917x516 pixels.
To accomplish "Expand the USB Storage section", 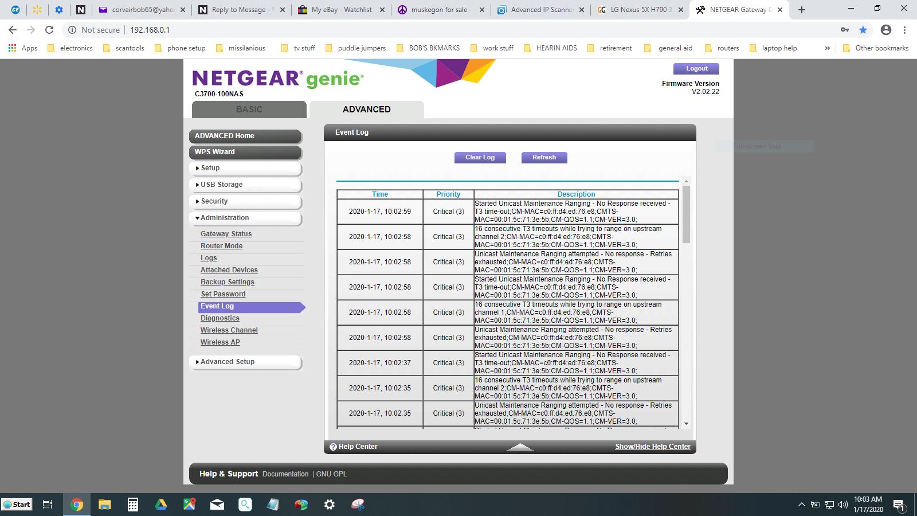I will tap(245, 185).
